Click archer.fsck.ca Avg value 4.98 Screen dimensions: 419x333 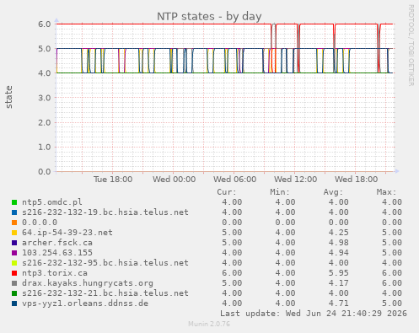tap(338, 243)
